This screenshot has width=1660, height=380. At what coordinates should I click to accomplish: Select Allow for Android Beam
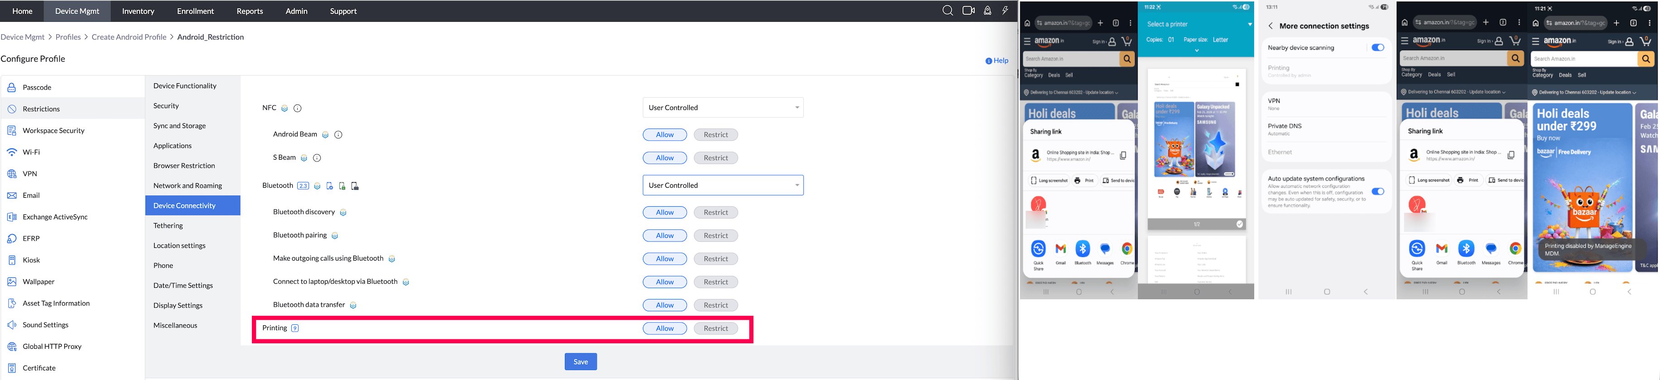tap(665, 135)
